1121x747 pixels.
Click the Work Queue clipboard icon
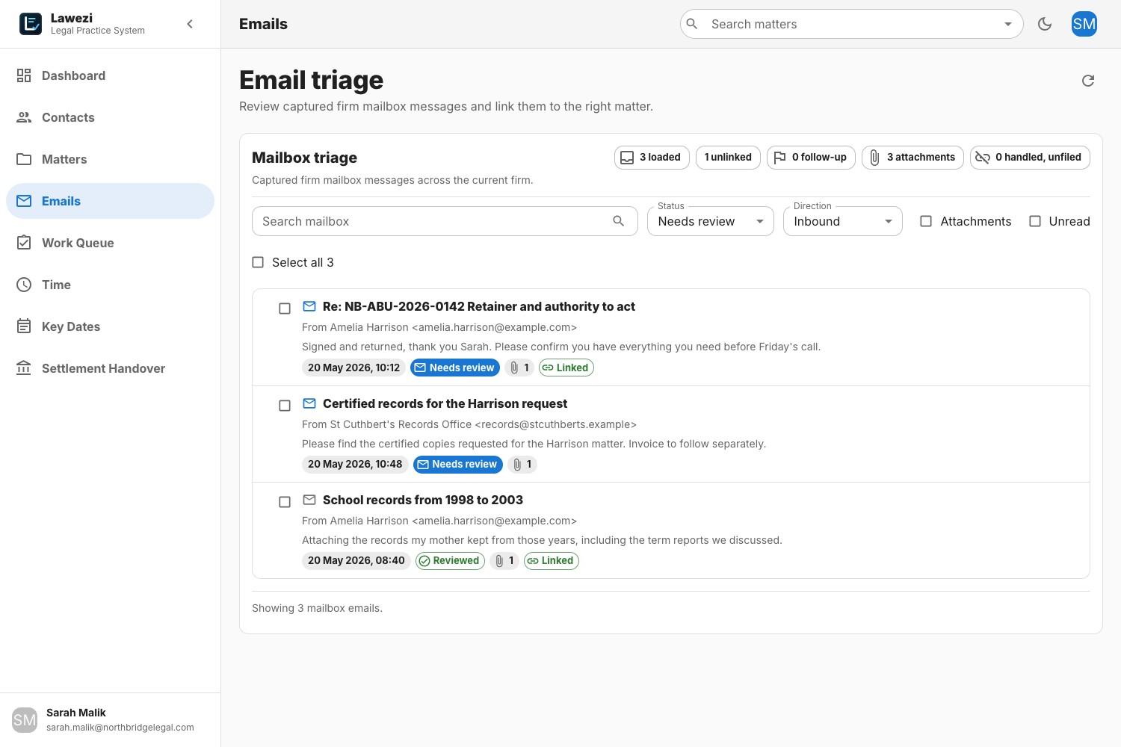pos(24,243)
